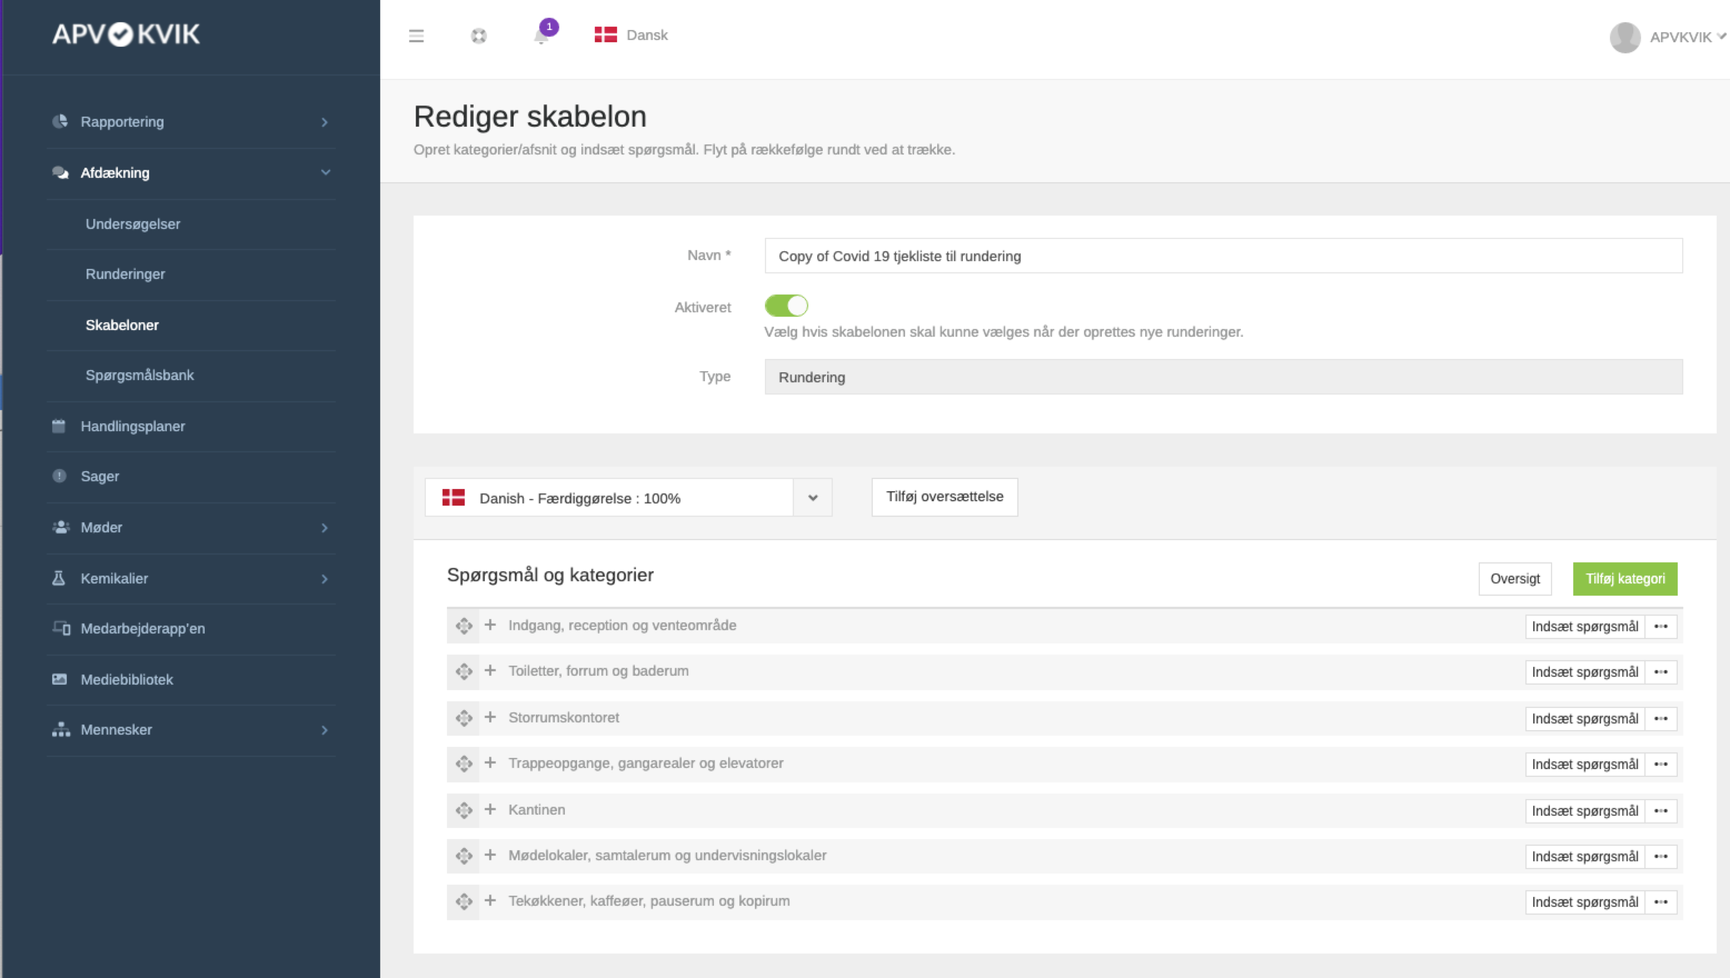Expand the Trappeopgange, gangarealer og elevatorer category
The image size is (1730, 978).
490,763
